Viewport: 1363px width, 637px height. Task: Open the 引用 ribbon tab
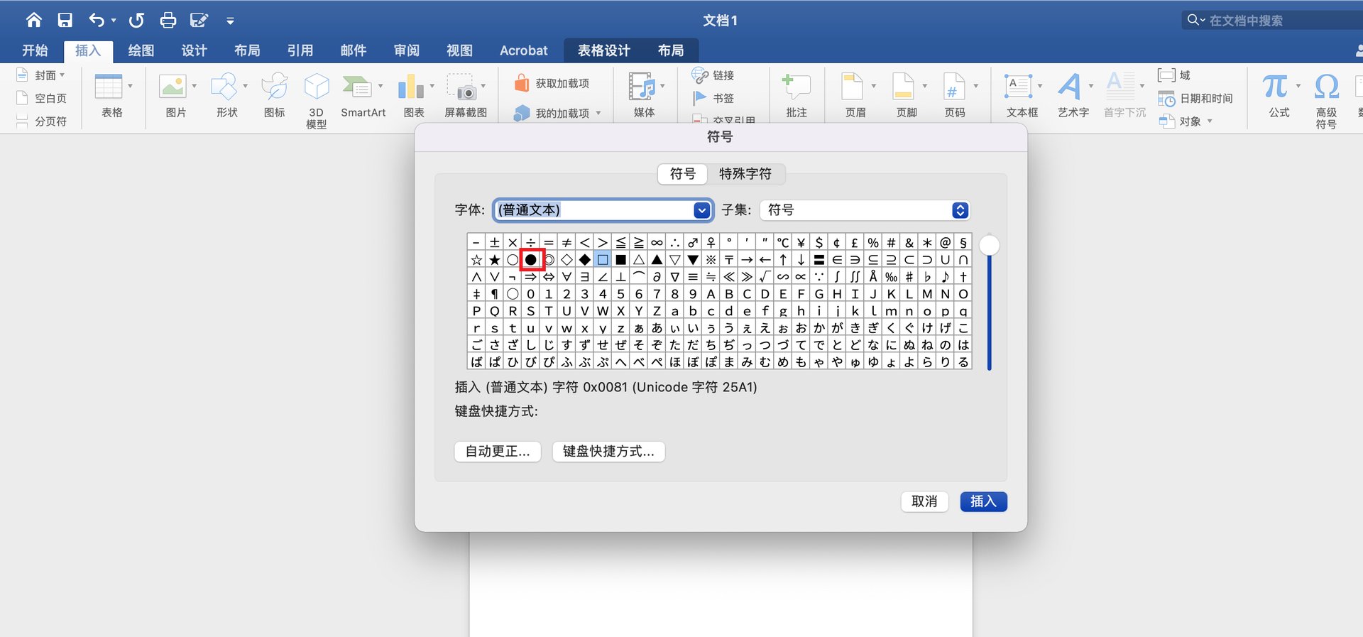pyautogui.click(x=300, y=50)
